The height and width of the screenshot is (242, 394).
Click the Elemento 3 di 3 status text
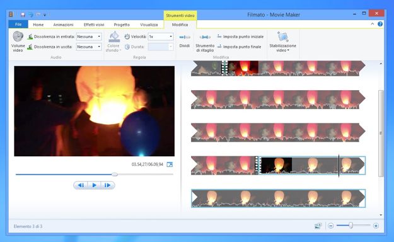point(28,226)
